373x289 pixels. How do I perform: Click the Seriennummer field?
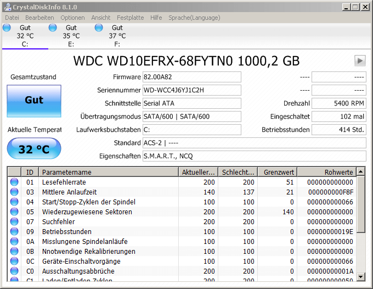[x=192, y=90]
